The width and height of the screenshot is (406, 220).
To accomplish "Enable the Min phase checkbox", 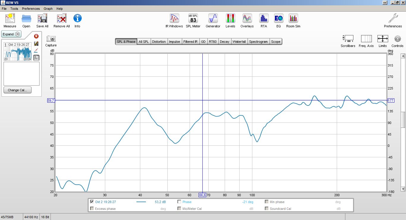I will tap(267, 202).
